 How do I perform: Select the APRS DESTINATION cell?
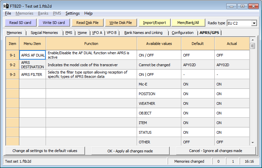(33, 65)
